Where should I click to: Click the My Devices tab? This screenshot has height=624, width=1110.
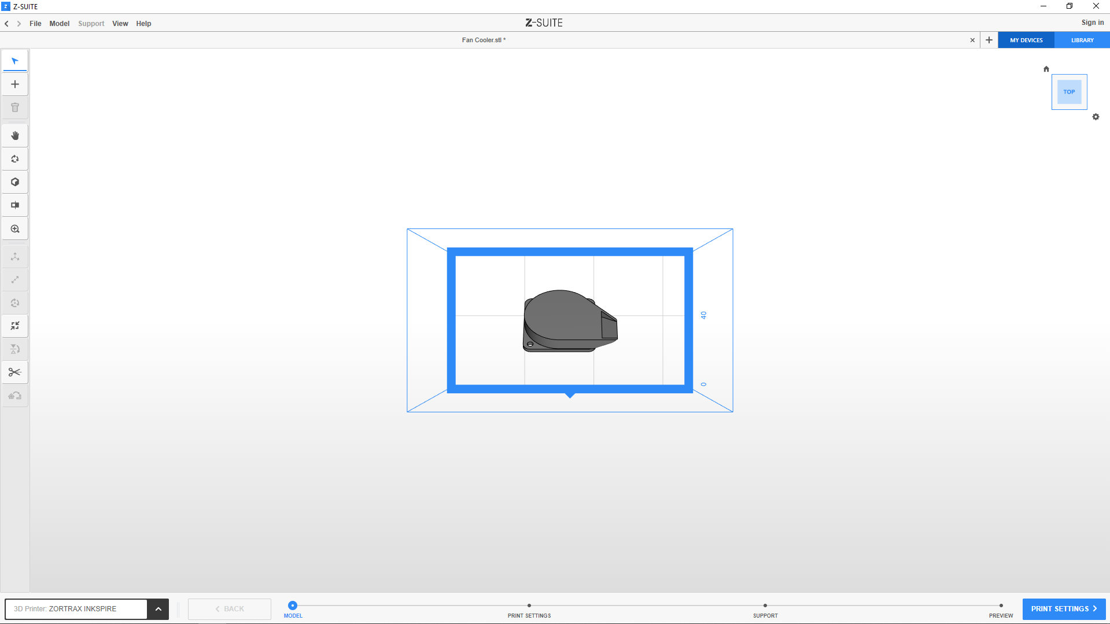point(1026,40)
